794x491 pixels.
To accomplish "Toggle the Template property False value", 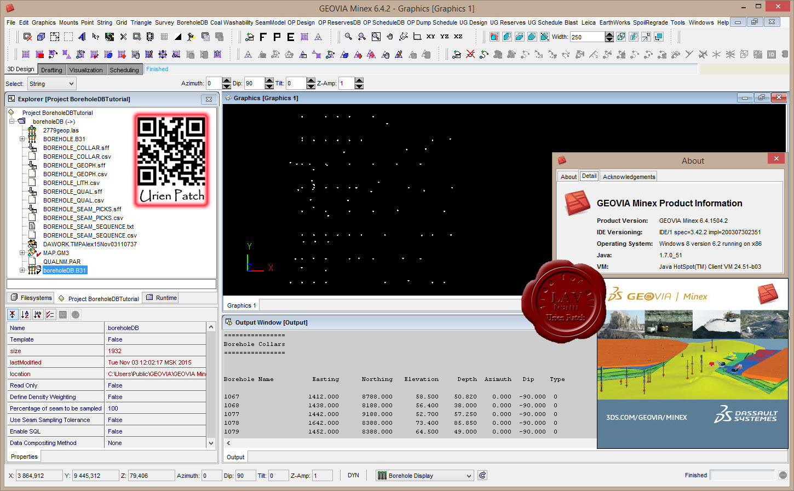I will point(156,339).
